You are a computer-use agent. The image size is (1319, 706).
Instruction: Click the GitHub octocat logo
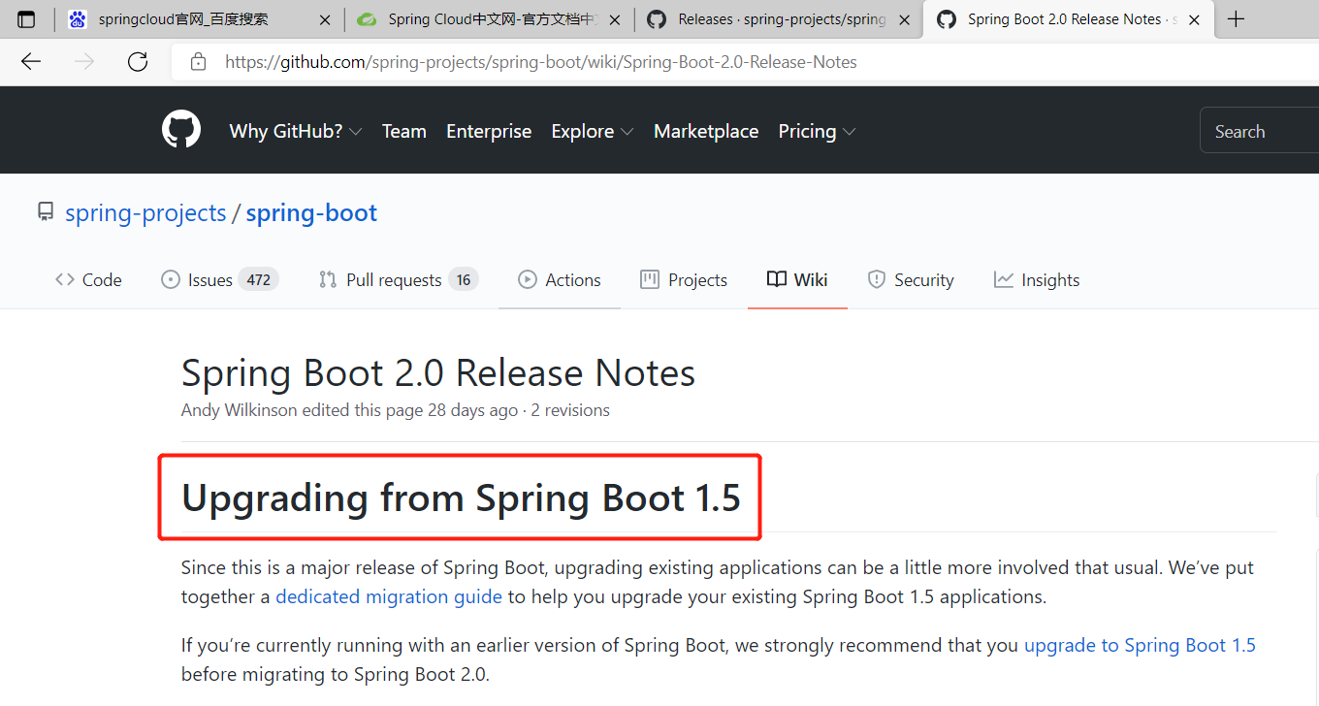(181, 130)
